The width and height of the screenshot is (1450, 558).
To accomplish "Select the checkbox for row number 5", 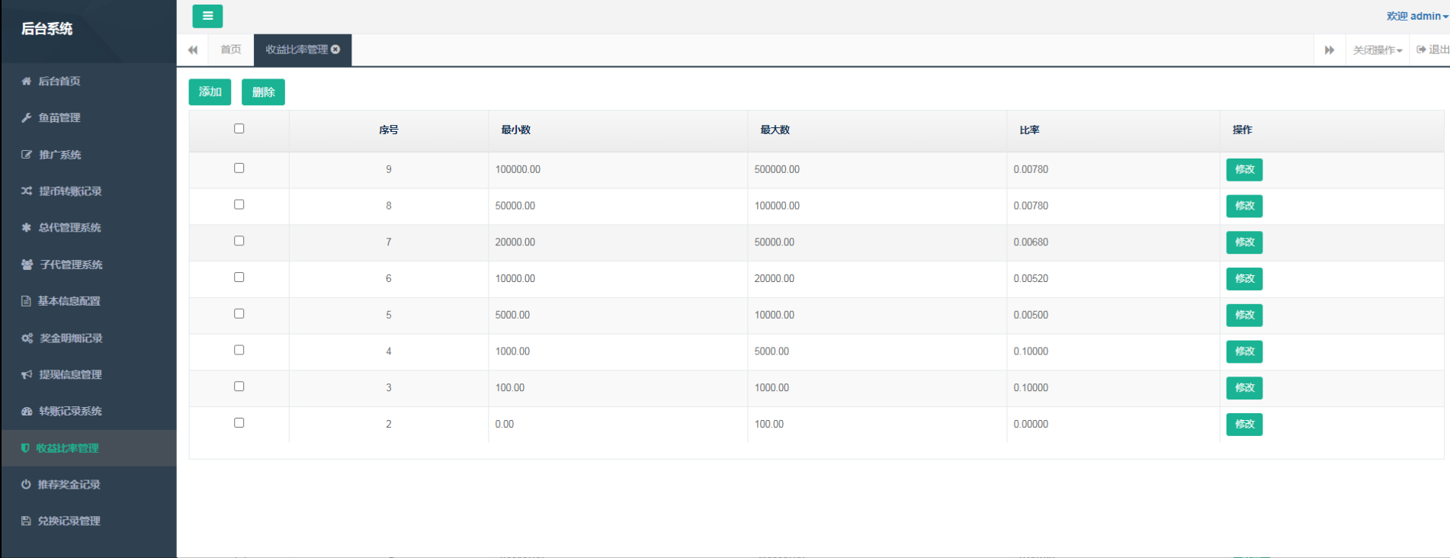I will pos(239,314).
